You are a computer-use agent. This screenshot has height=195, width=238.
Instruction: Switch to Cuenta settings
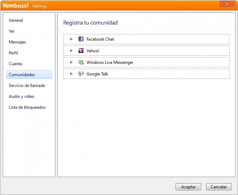[x=15, y=64]
